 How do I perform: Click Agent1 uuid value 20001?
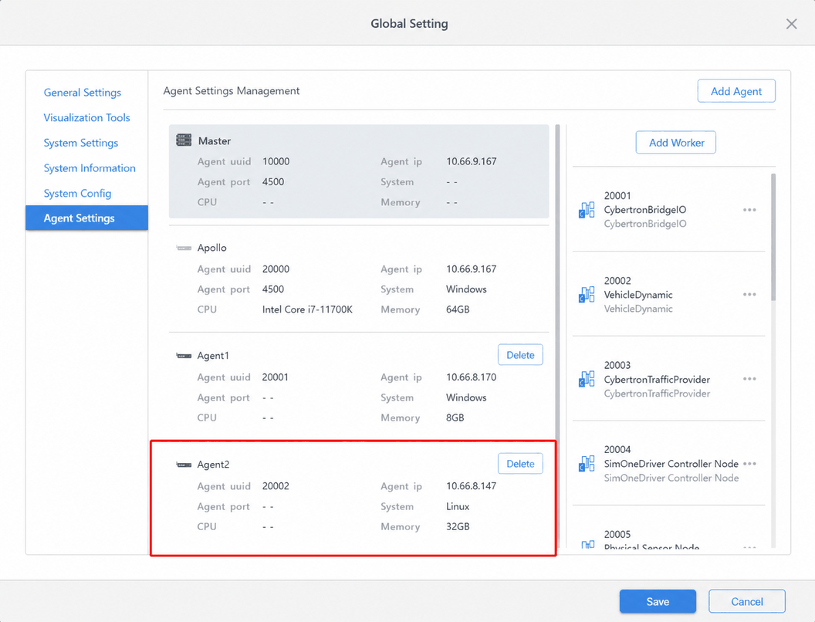click(x=275, y=377)
